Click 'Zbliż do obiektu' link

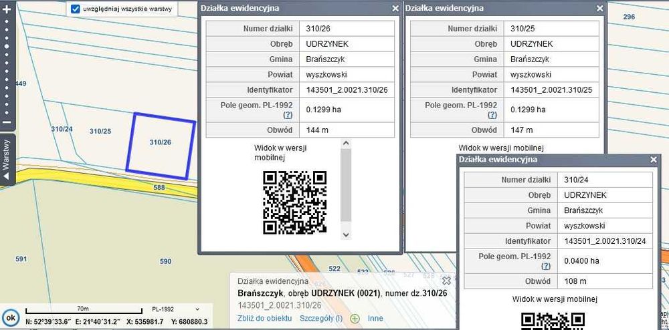pyautogui.click(x=264, y=318)
